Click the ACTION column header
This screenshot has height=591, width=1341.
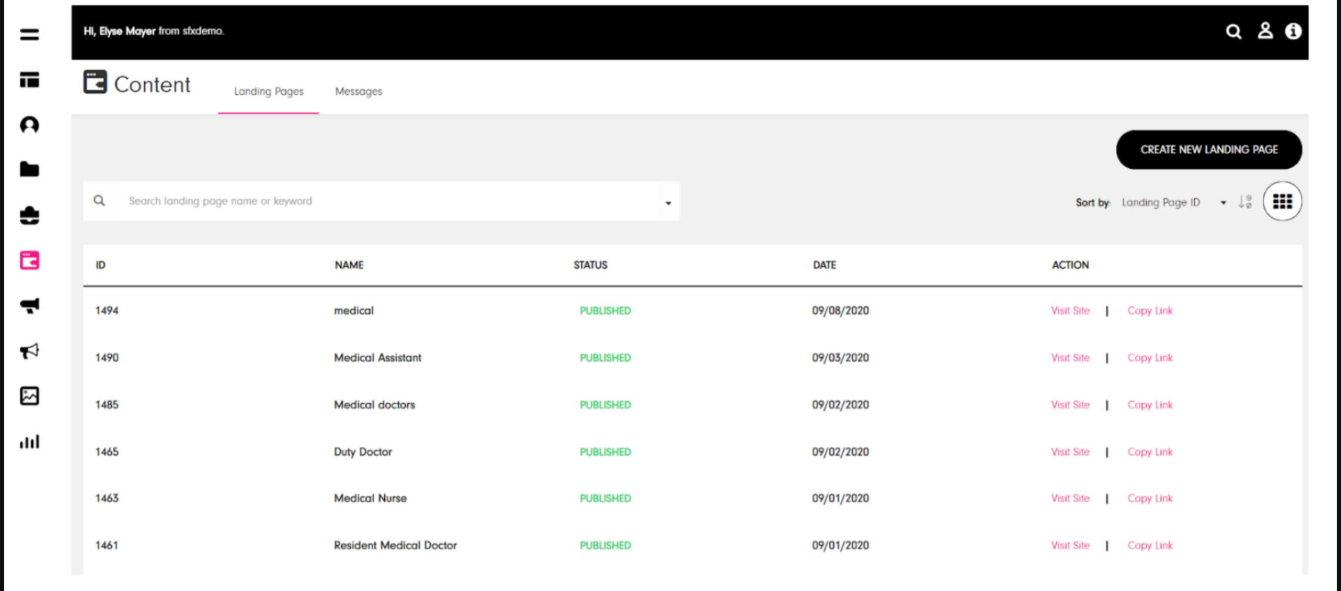[1070, 265]
